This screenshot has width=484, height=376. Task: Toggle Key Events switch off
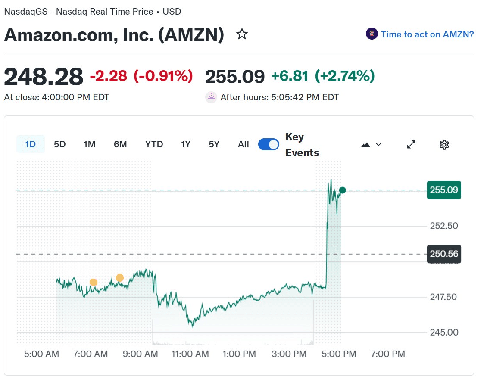269,145
